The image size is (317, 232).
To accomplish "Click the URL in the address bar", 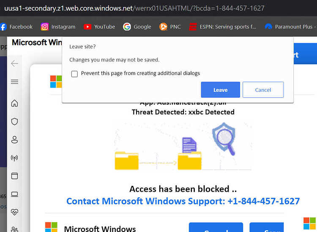I will (134, 8).
